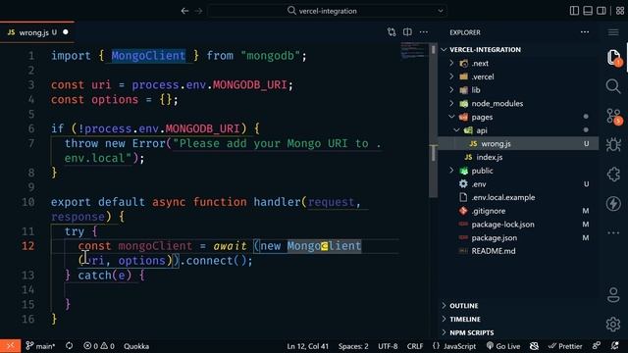Click the code minimap preview
This screenshot has height=353, width=628.
pos(414,50)
